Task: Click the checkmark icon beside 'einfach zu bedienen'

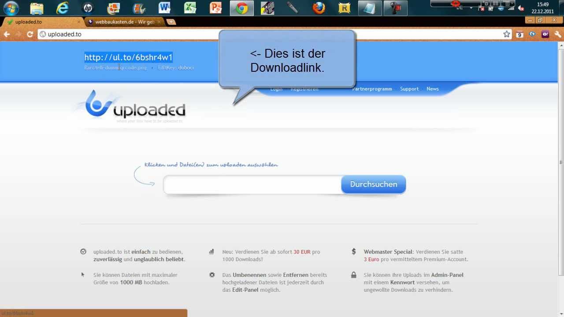Action: coord(83,252)
